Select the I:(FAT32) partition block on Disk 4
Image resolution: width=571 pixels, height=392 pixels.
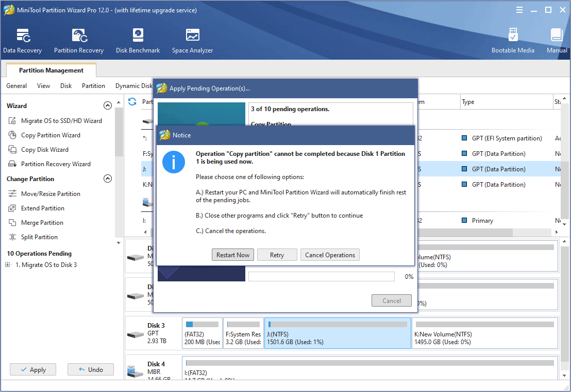[370, 368]
